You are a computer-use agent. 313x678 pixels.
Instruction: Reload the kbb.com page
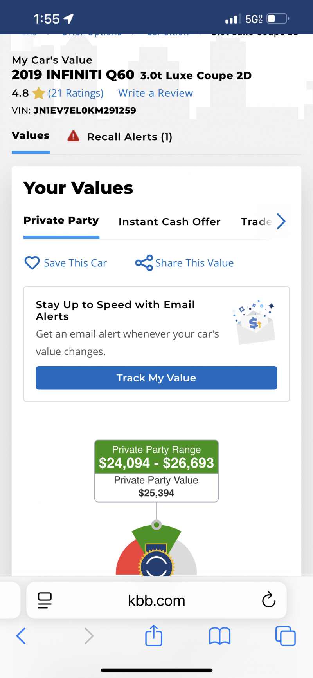point(269,600)
